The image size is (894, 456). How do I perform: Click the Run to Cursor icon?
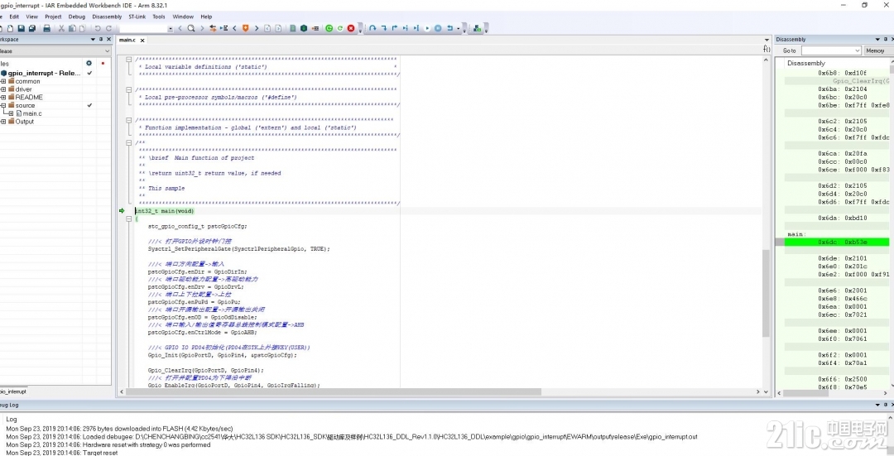click(416, 28)
